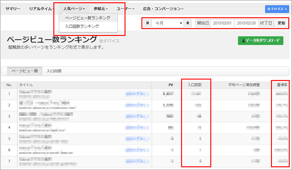Switch to the 入口回数 tab
The height and width of the screenshot is (170, 292).
(54, 71)
